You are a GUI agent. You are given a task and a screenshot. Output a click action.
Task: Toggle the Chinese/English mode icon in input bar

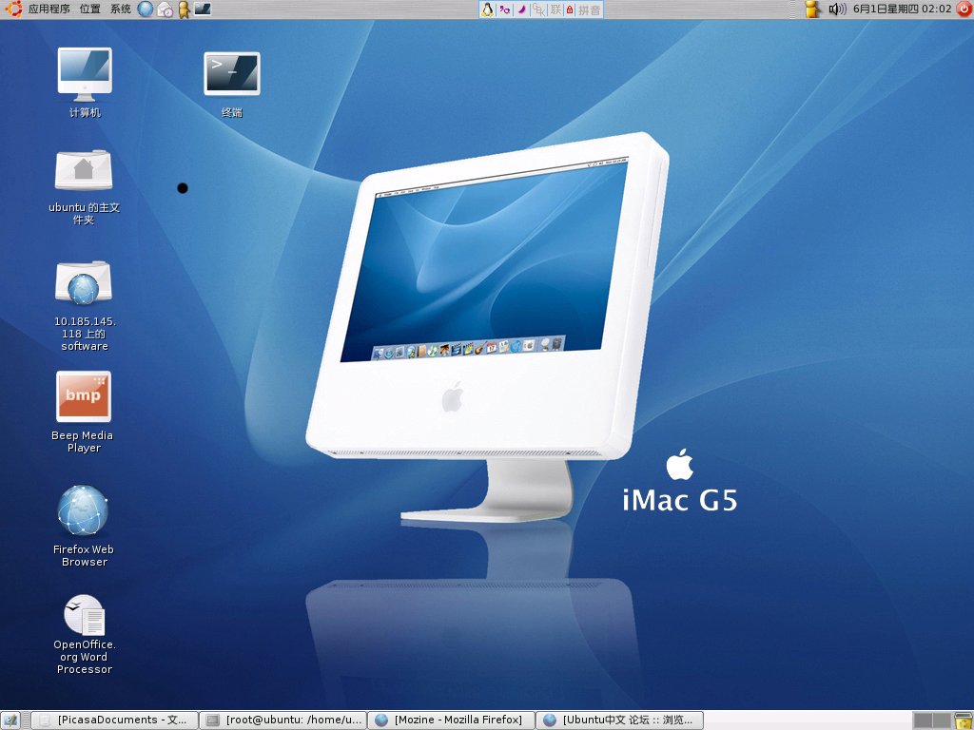(x=505, y=10)
